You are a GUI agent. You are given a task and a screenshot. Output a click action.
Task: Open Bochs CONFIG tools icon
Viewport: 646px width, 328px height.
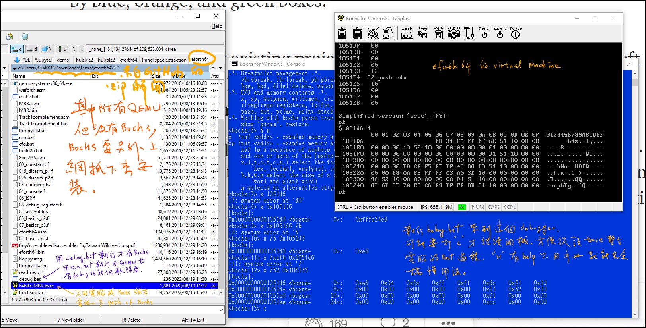[x=469, y=33]
